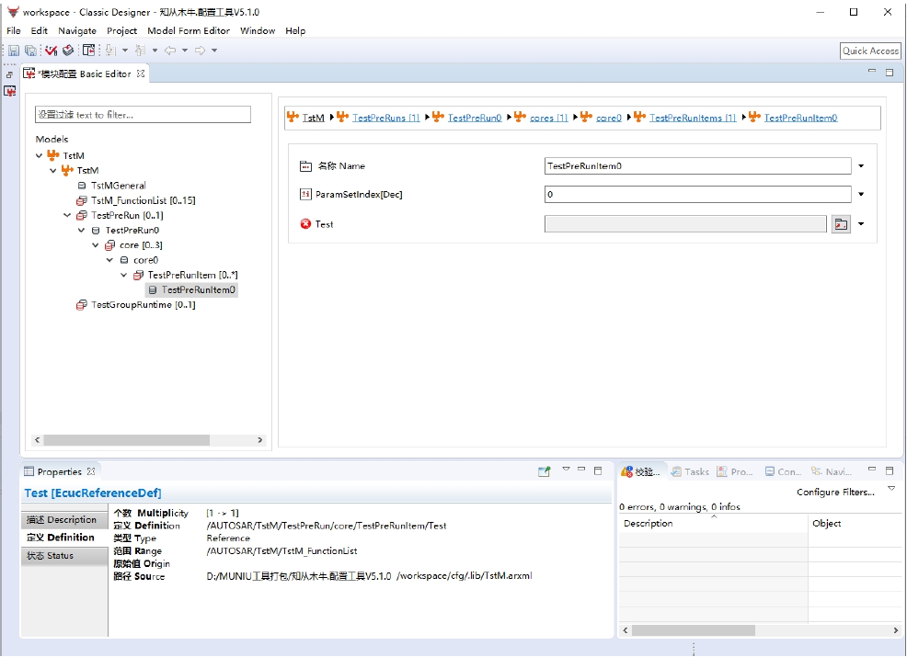Screen dimensions: 907x657
Task: Maximize the Basic Editor pane
Action: click(x=890, y=73)
